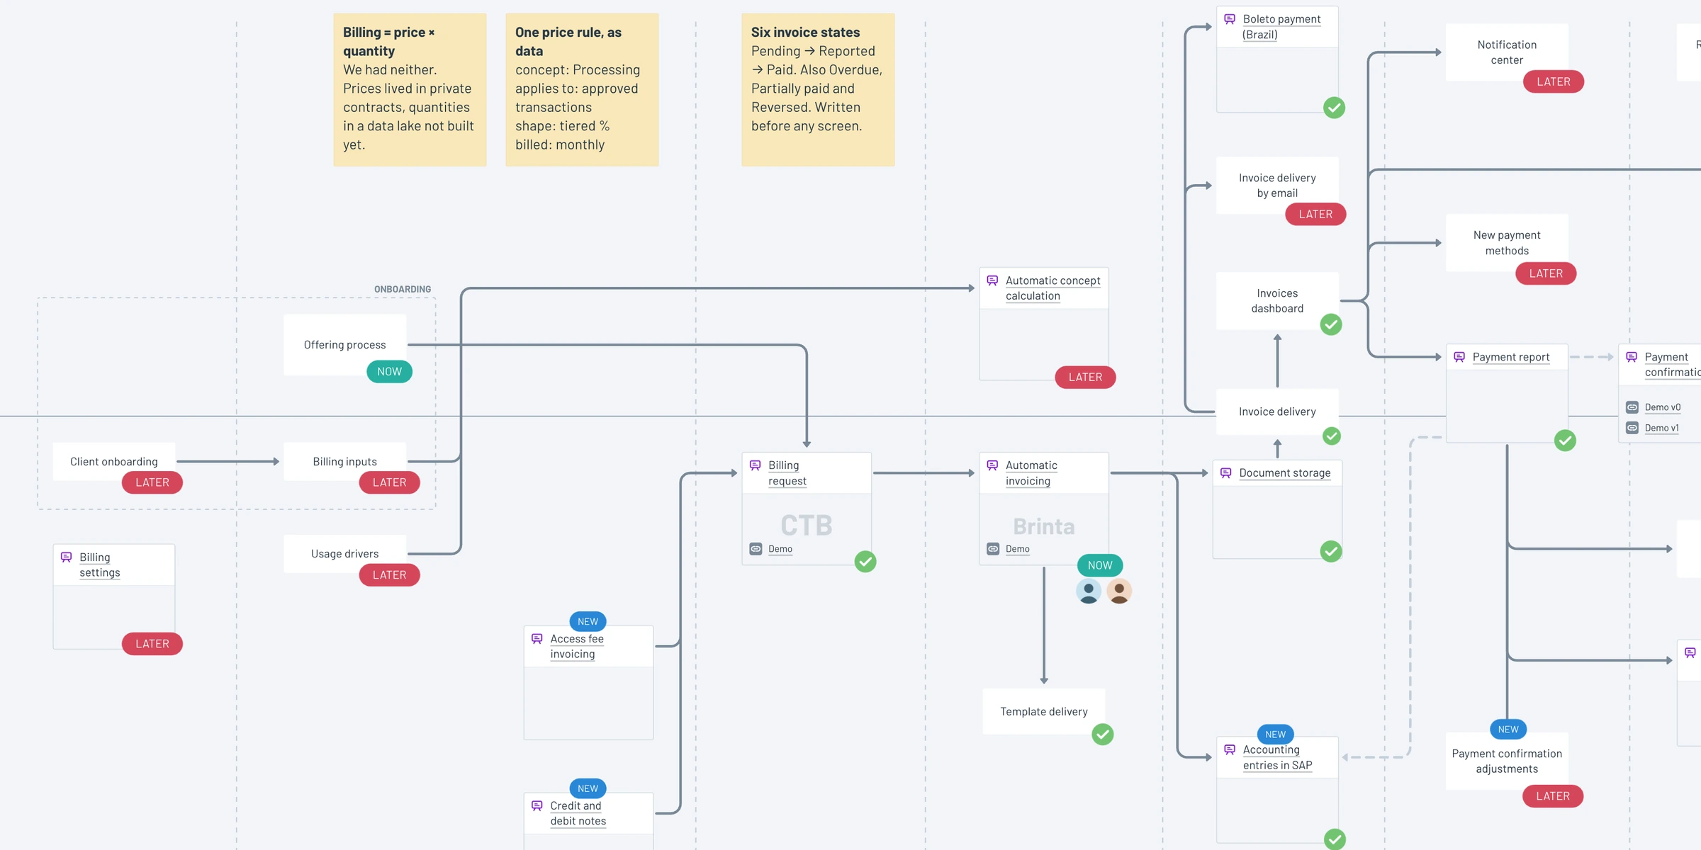Select the Usage drivers card
Screen dimensions: 1701x850
pyautogui.click(x=344, y=554)
